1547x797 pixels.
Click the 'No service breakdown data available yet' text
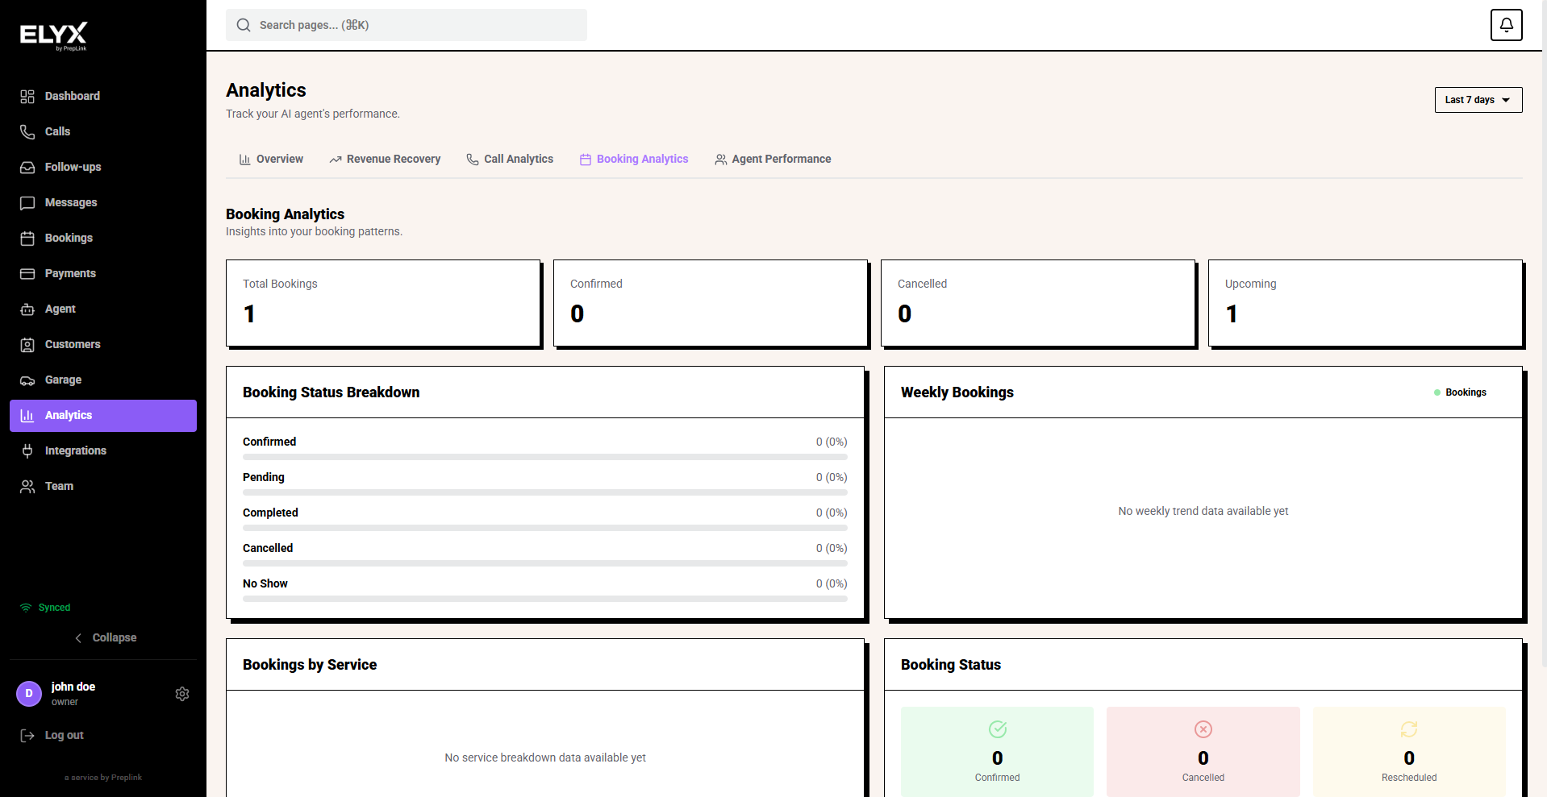[545, 758]
